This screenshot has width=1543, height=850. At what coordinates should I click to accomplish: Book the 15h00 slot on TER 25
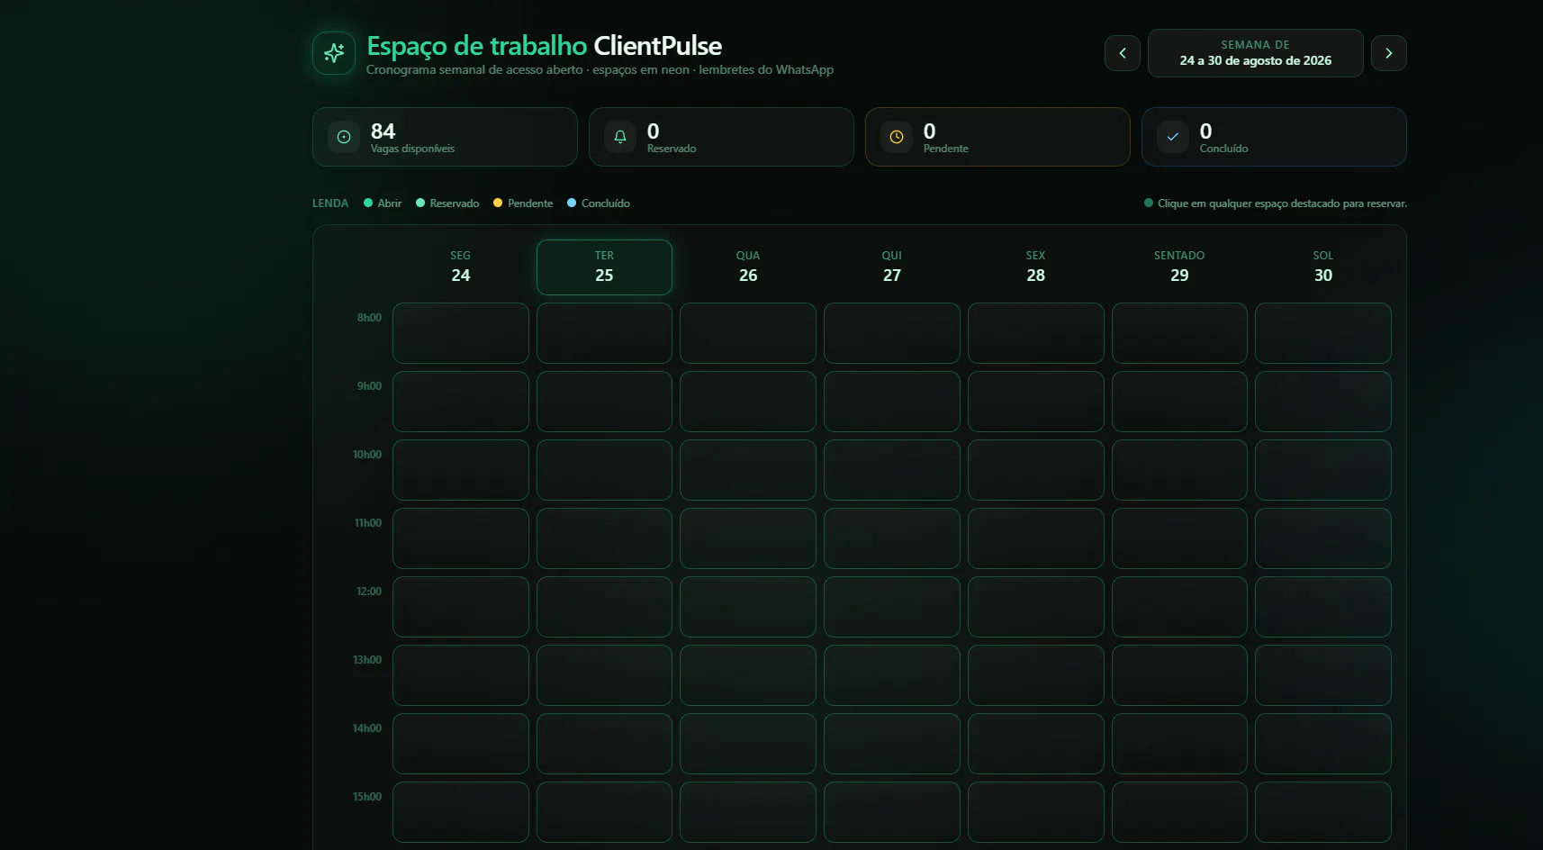[x=604, y=812]
